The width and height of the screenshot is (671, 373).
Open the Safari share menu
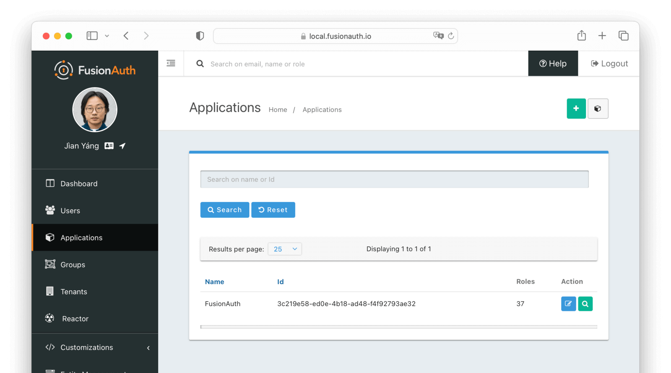[582, 36]
